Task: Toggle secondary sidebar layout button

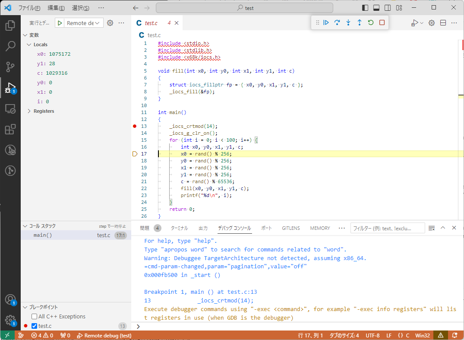Action: [388, 8]
